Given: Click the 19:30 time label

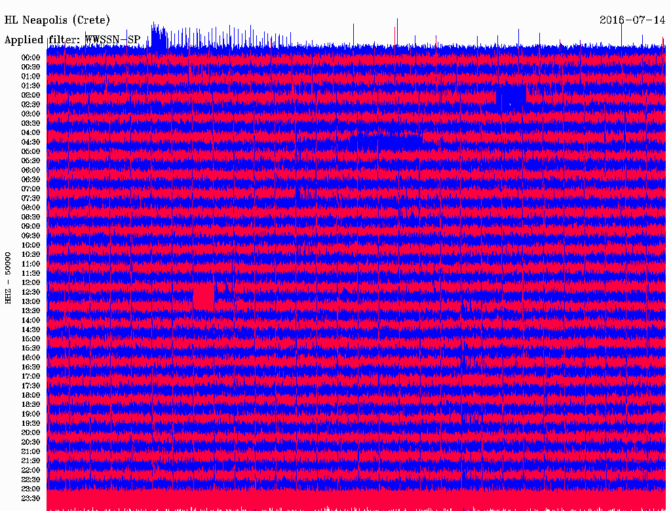Looking at the screenshot, I should tap(31, 423).
